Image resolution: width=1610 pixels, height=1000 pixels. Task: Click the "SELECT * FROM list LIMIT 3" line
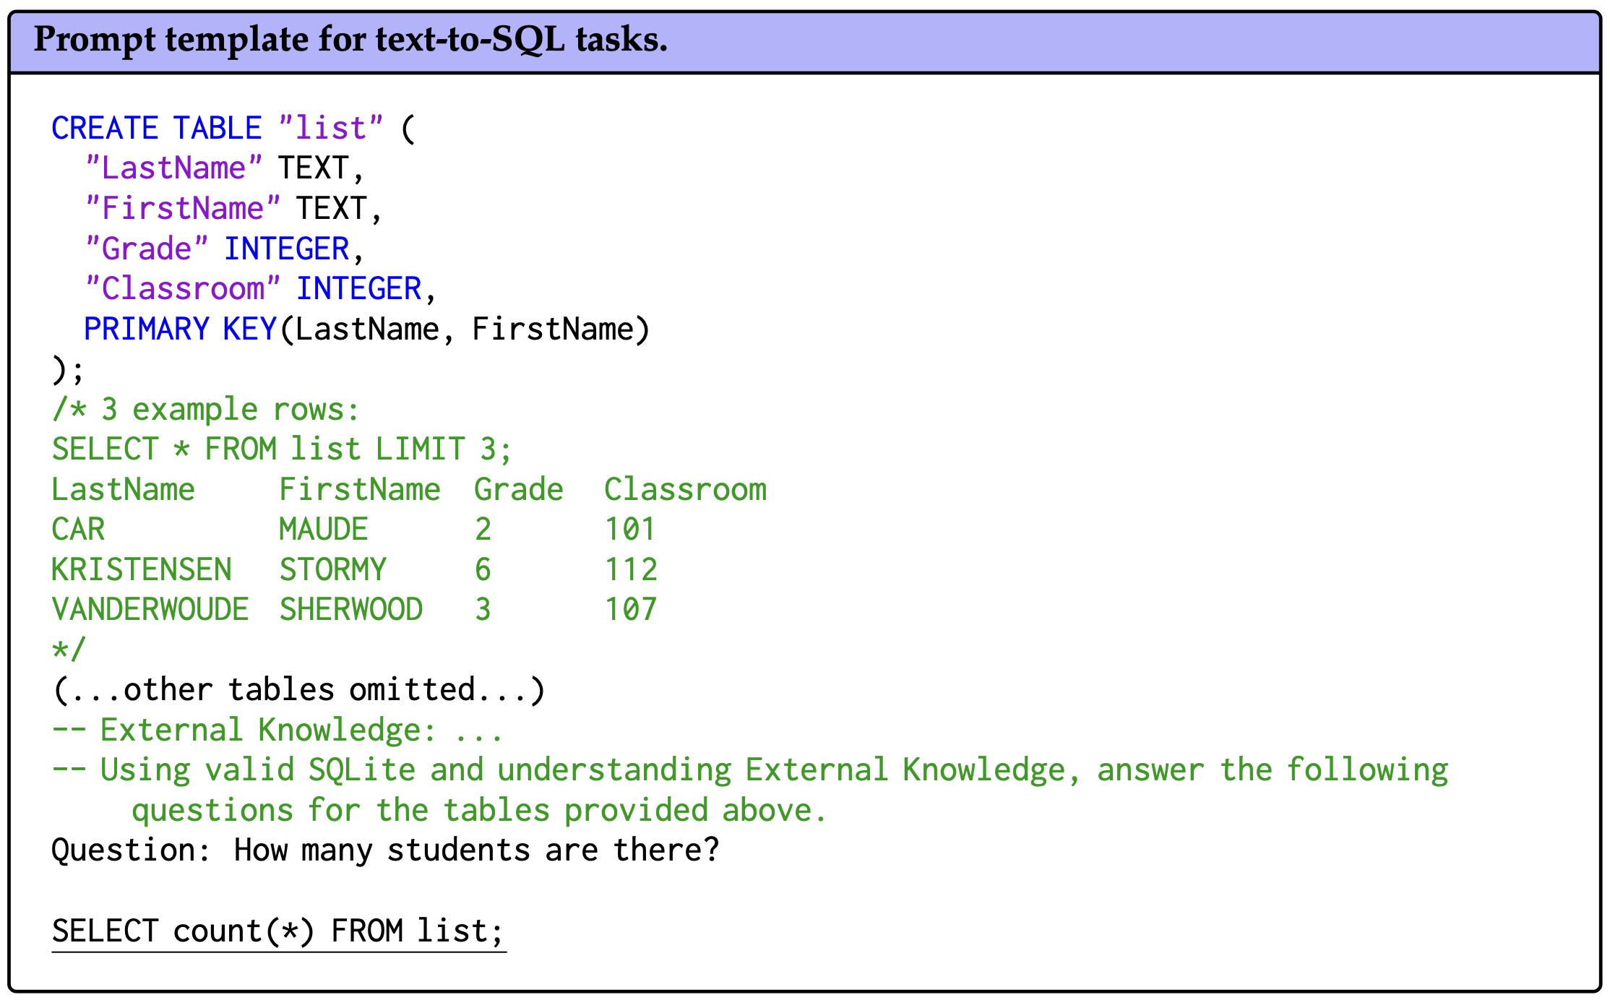coord(281,449)
